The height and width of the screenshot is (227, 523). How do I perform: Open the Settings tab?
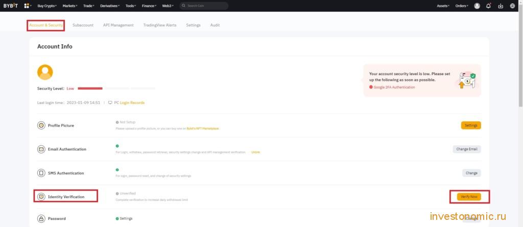pos(193,26)
